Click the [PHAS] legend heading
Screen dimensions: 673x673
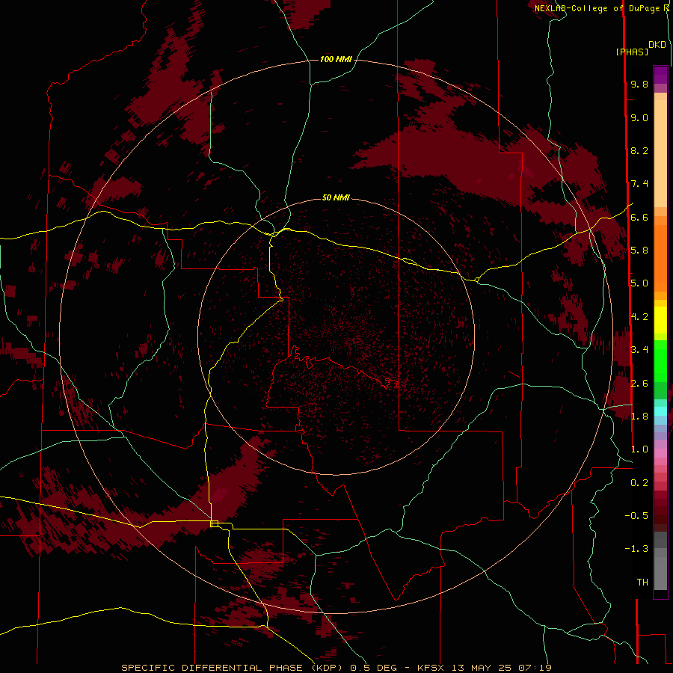(632, 52)
